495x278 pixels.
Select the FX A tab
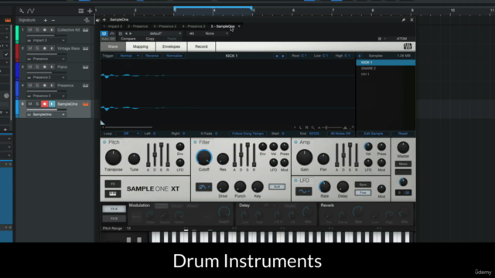click(x=114, y=209)
